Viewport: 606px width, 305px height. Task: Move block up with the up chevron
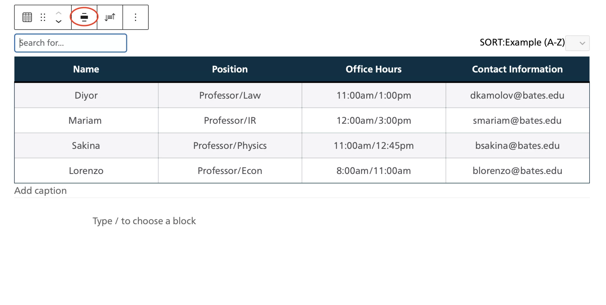tap(58, 13)
